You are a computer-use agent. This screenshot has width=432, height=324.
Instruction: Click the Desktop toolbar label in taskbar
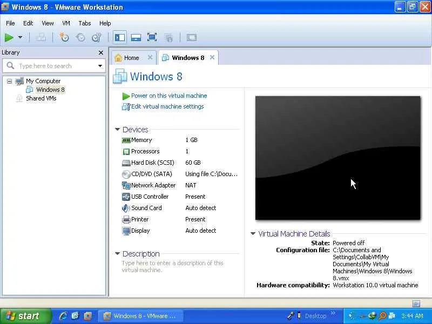point(315,316)
